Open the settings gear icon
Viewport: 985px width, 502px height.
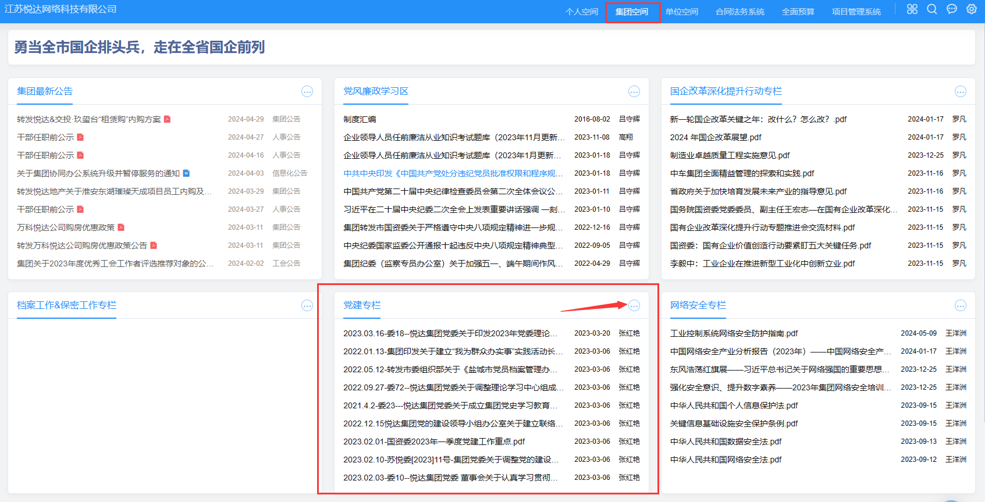971,9
